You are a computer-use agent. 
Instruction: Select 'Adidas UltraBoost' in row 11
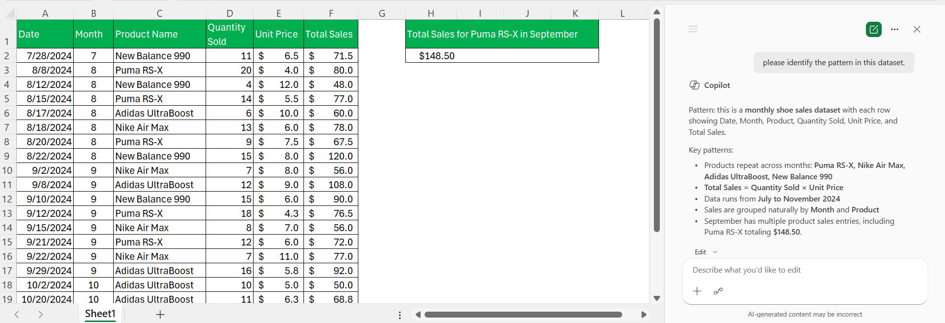[x=160, y=185]
